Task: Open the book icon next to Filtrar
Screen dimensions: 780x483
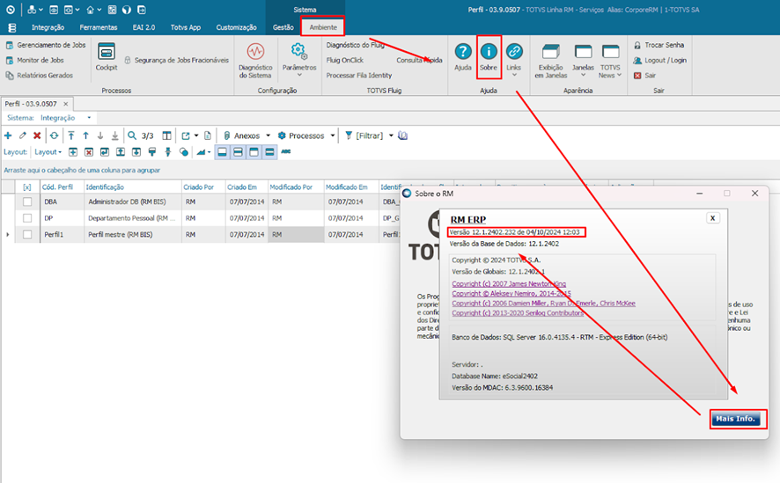Action: coord(403,135)
